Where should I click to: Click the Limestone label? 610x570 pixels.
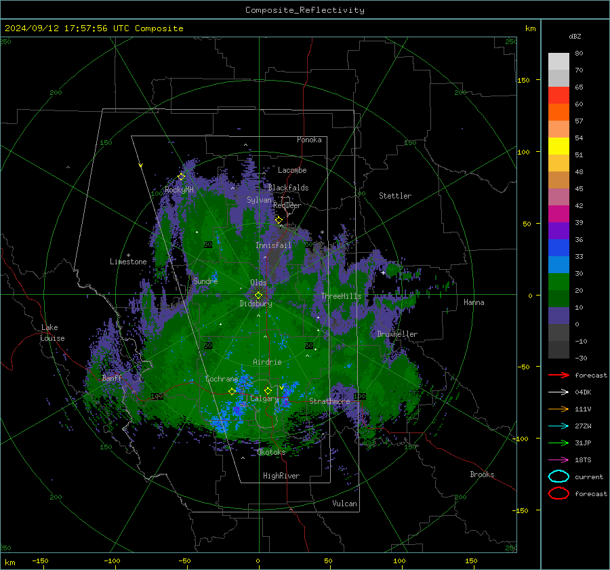tap(128, 262)
